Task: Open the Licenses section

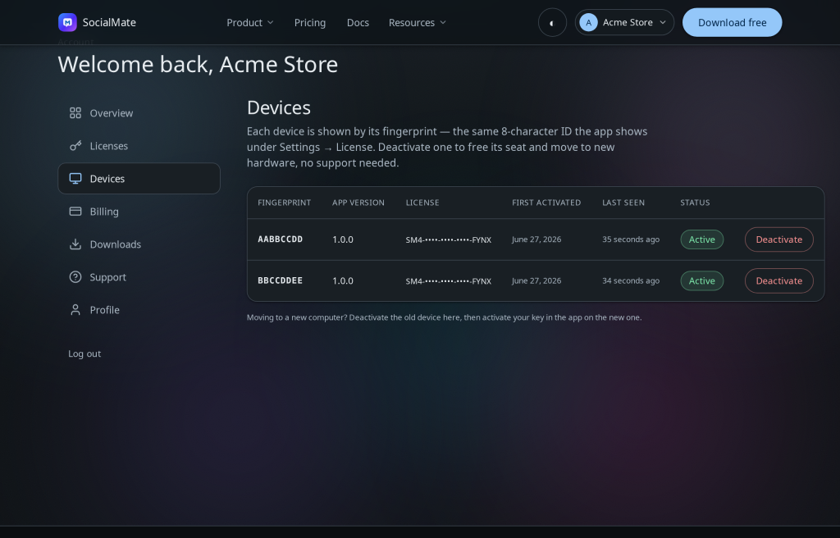Action: [x=139, y=146]
